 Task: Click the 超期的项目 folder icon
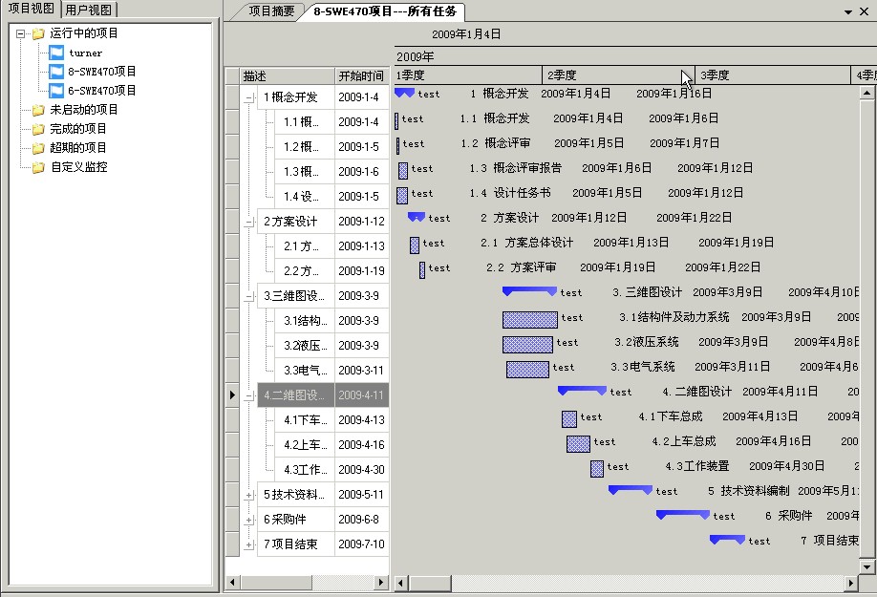(38, 148)
